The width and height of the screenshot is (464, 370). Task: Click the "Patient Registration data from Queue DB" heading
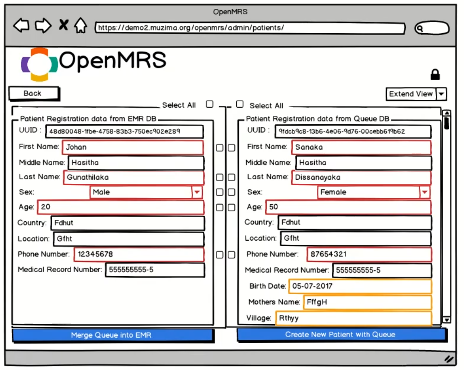click(x=317, y=119)
